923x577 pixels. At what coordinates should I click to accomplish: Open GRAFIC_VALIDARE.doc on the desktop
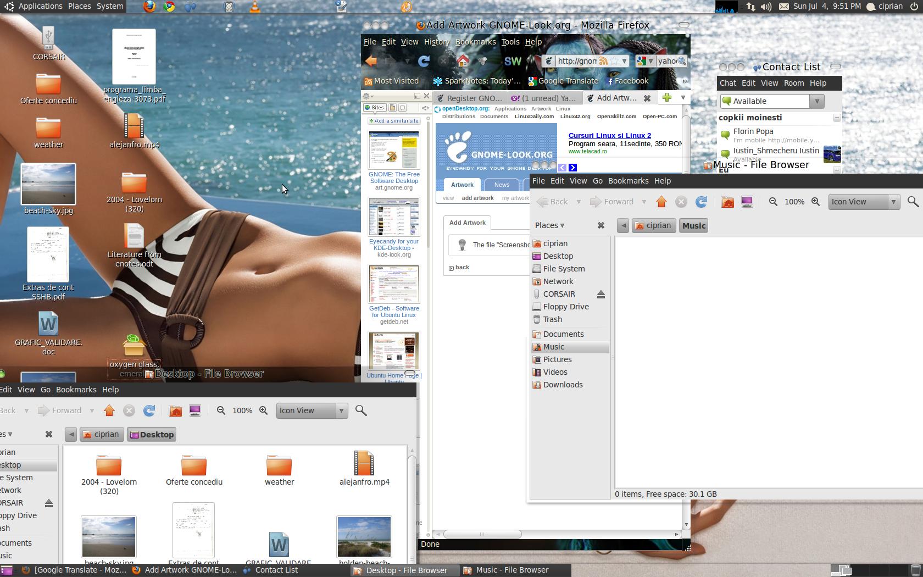pos(48,334)
